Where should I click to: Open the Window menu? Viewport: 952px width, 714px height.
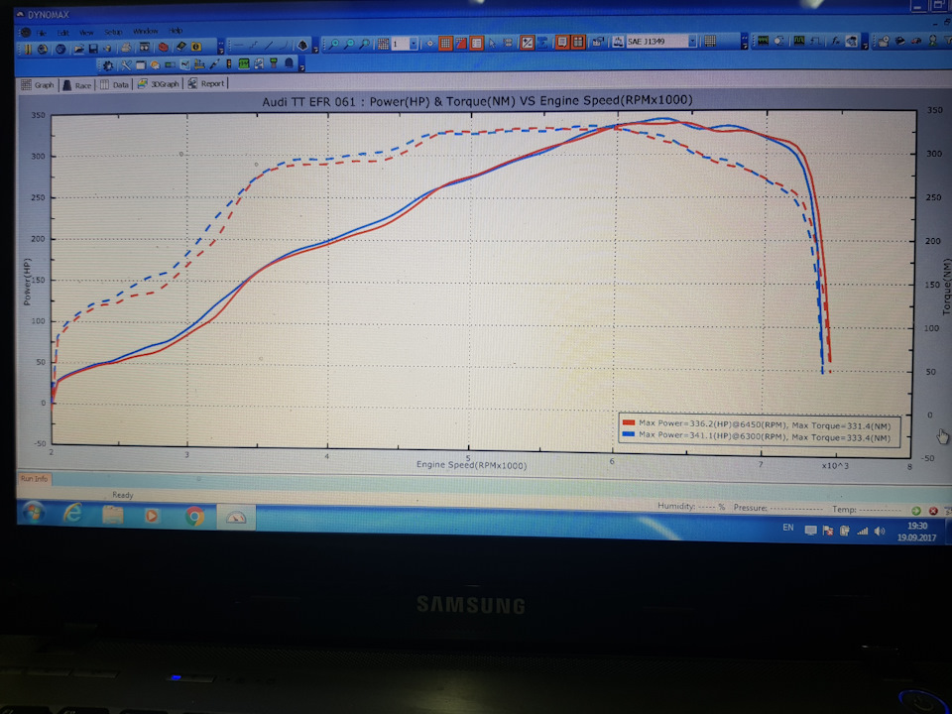coord(145,31)
